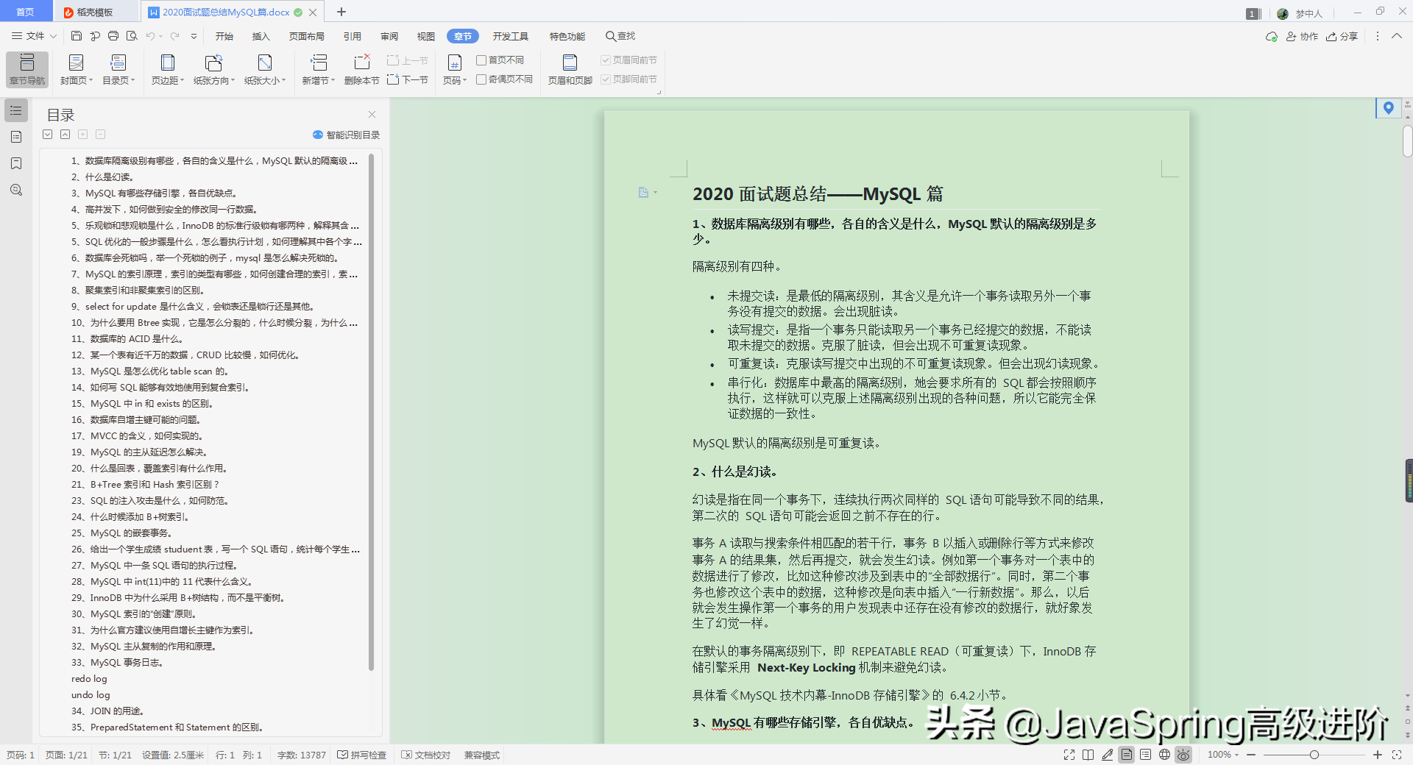Click 删除本节 delete section icon
This screenshot has width=1413, height=765.
(x=361, y=69)
